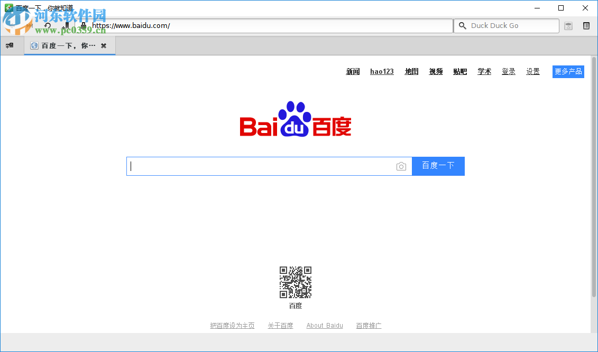
Task: Click the magnifier icon in Duck Duck Go field
Action: [x=462, y=25]
